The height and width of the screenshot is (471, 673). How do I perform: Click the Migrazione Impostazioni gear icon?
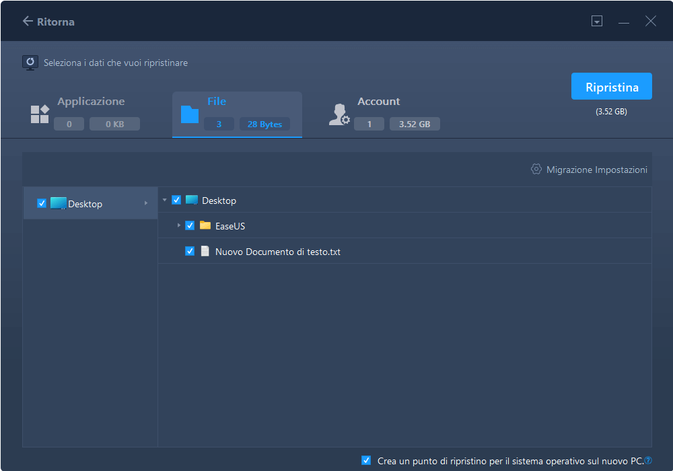(536, 169)
